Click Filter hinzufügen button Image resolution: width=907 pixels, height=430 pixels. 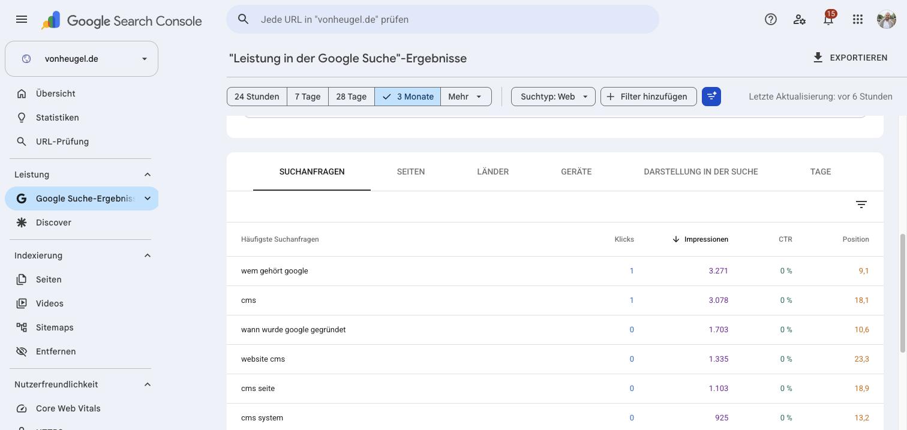648,97
